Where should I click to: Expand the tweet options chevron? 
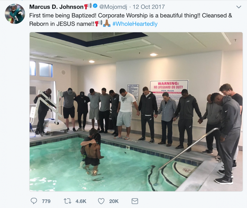tap(239, 7)
